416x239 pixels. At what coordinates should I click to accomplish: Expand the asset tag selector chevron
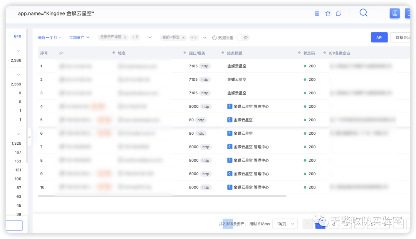pos(150,37)
